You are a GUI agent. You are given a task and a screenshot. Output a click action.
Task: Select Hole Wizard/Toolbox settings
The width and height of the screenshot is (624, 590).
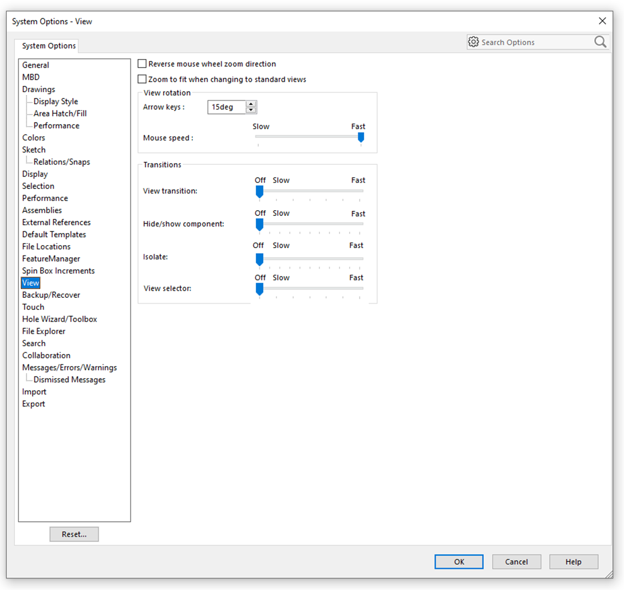click(60, 318)
